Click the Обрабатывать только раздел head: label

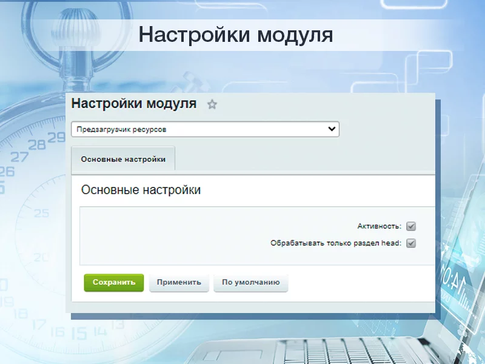pos(335,243)
